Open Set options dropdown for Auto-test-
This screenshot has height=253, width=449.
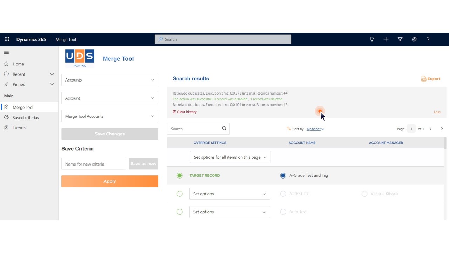point(230,212)
